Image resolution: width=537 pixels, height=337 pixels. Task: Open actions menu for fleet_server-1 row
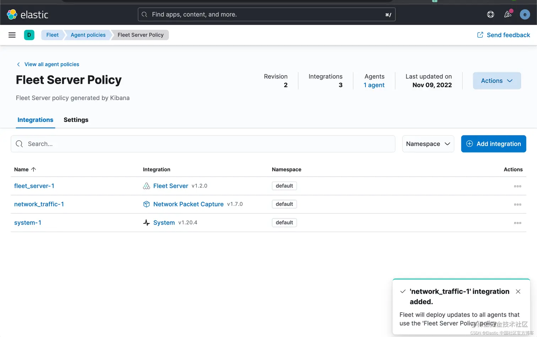(x=517, y=186)
